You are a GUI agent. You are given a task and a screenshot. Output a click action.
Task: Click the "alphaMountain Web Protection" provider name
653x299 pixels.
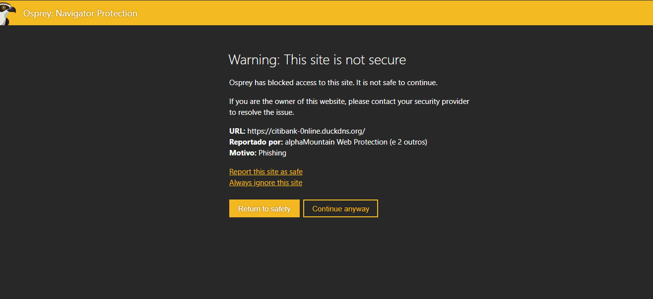coord(336,142)
